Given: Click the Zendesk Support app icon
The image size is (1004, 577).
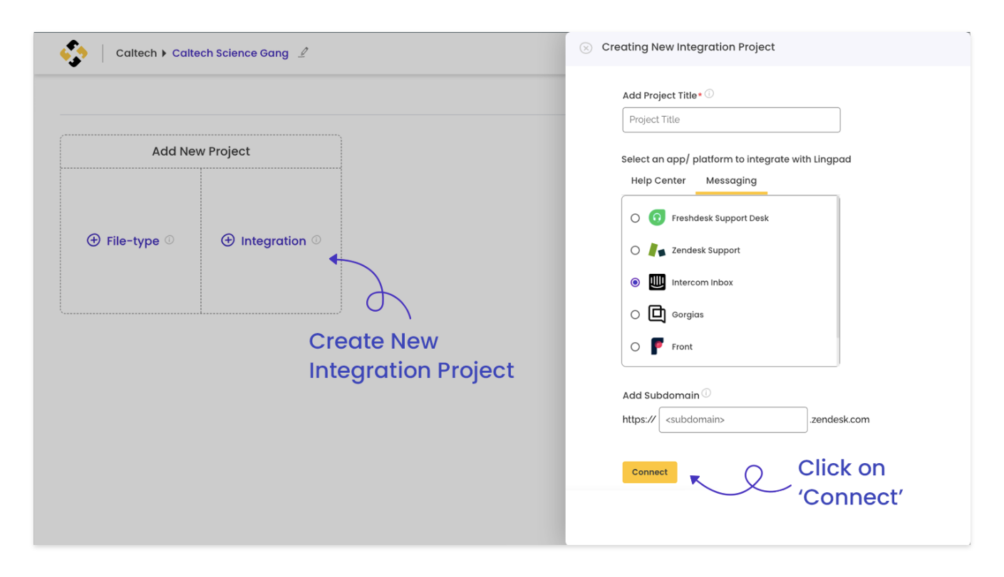Looking at the screenshot, I should (x=656, y=250).
